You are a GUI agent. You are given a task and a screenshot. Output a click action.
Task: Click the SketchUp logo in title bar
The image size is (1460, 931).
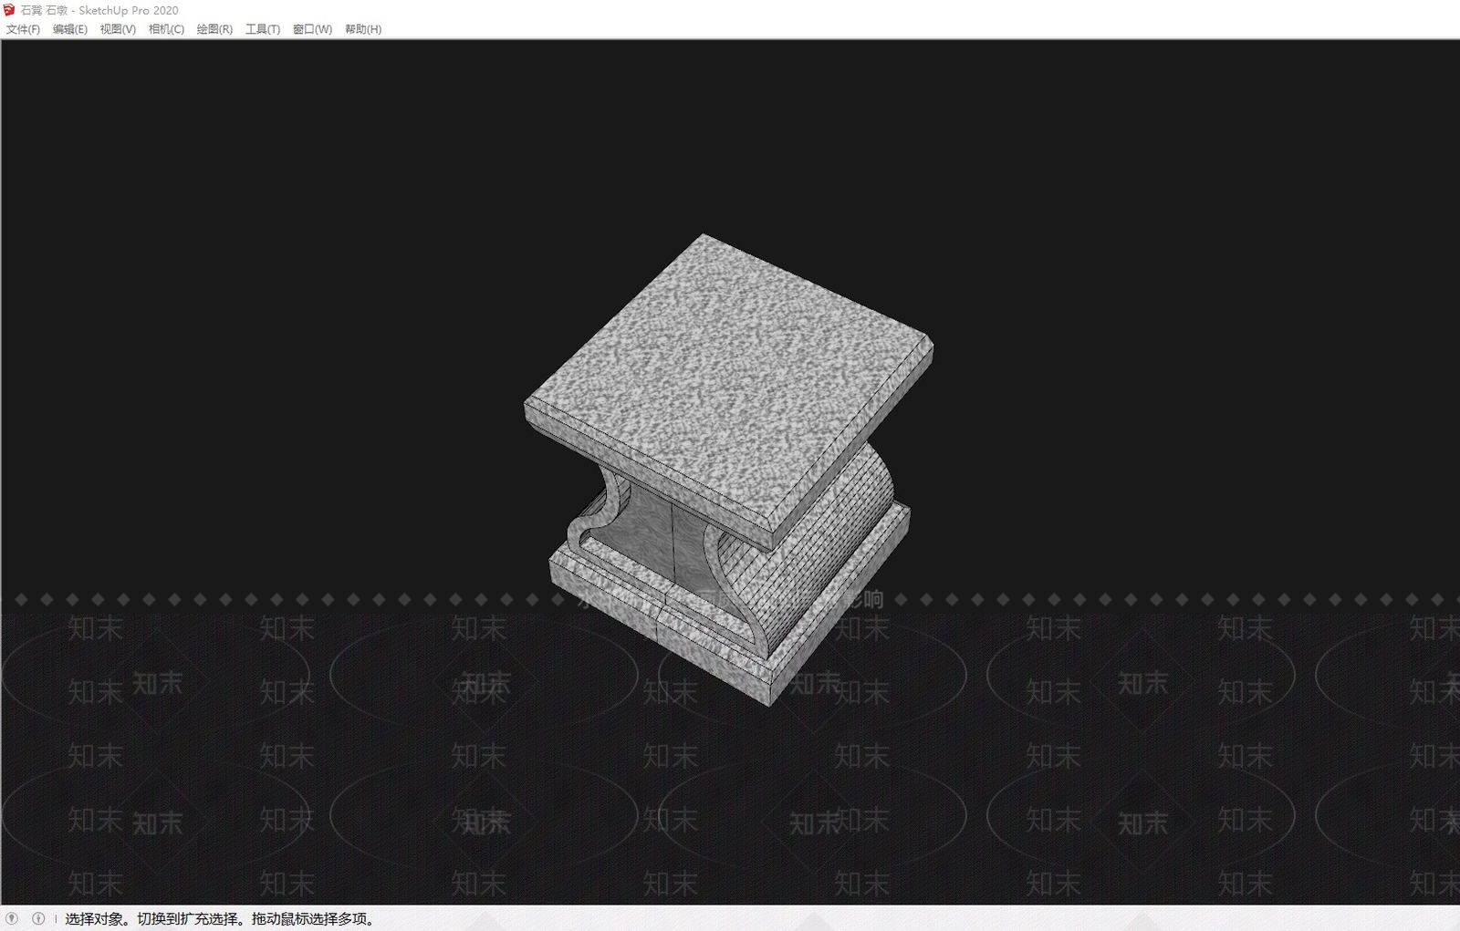pos(10,10)
